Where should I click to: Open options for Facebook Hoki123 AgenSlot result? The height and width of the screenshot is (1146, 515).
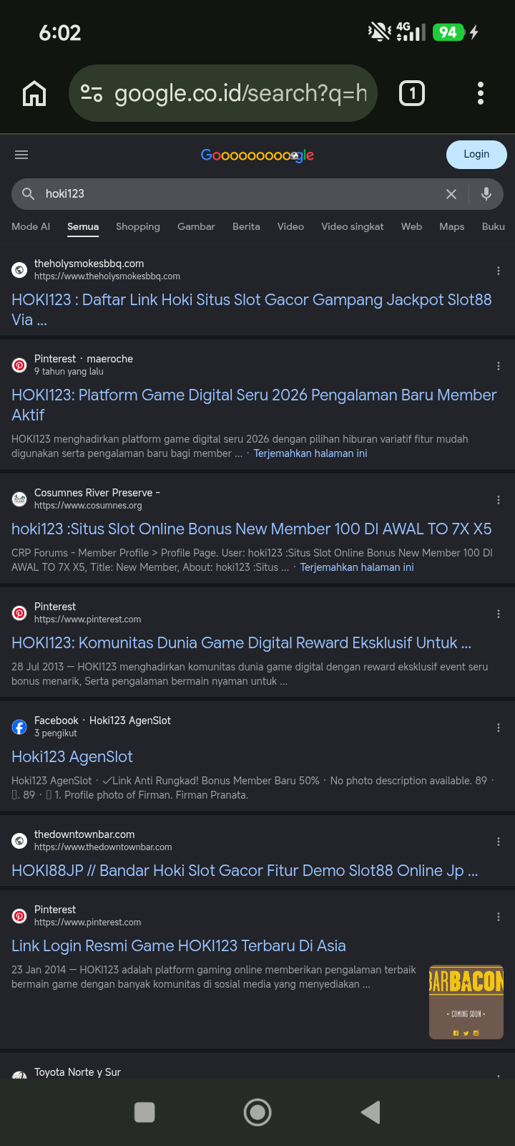pos(499,728)
